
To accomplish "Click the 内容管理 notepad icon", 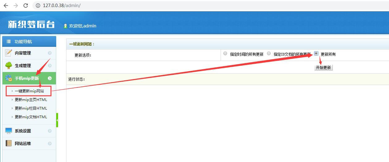I will (x=8, y=53).
